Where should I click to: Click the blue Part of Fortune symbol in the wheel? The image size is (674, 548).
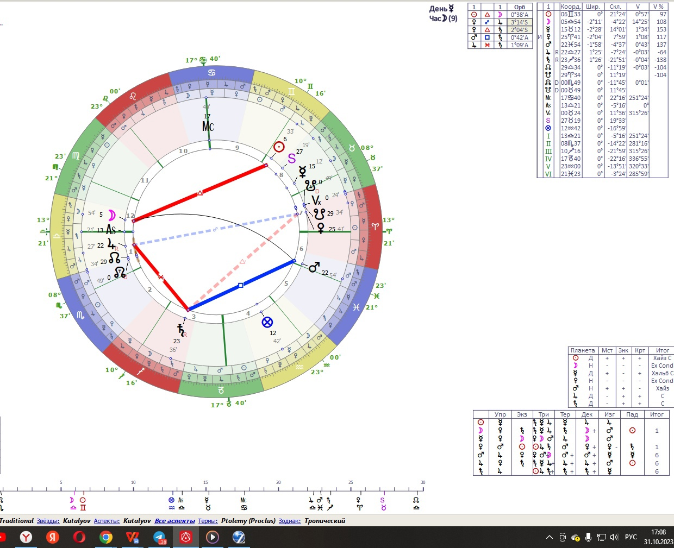click(267, 322)
